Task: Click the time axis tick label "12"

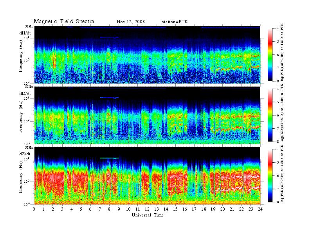Action: pos(147,209)
